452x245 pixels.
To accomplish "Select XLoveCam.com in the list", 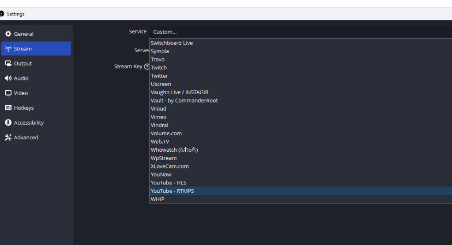I will pos(301,166).
